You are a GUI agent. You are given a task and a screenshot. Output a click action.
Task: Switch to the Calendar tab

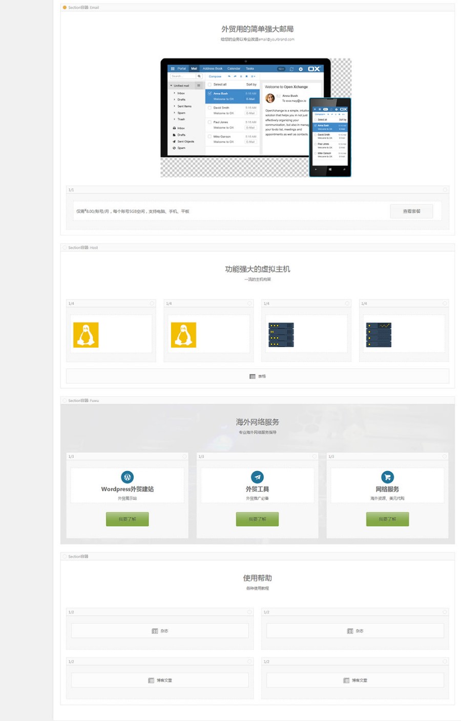pyautogui.click(x=234, y=69)
